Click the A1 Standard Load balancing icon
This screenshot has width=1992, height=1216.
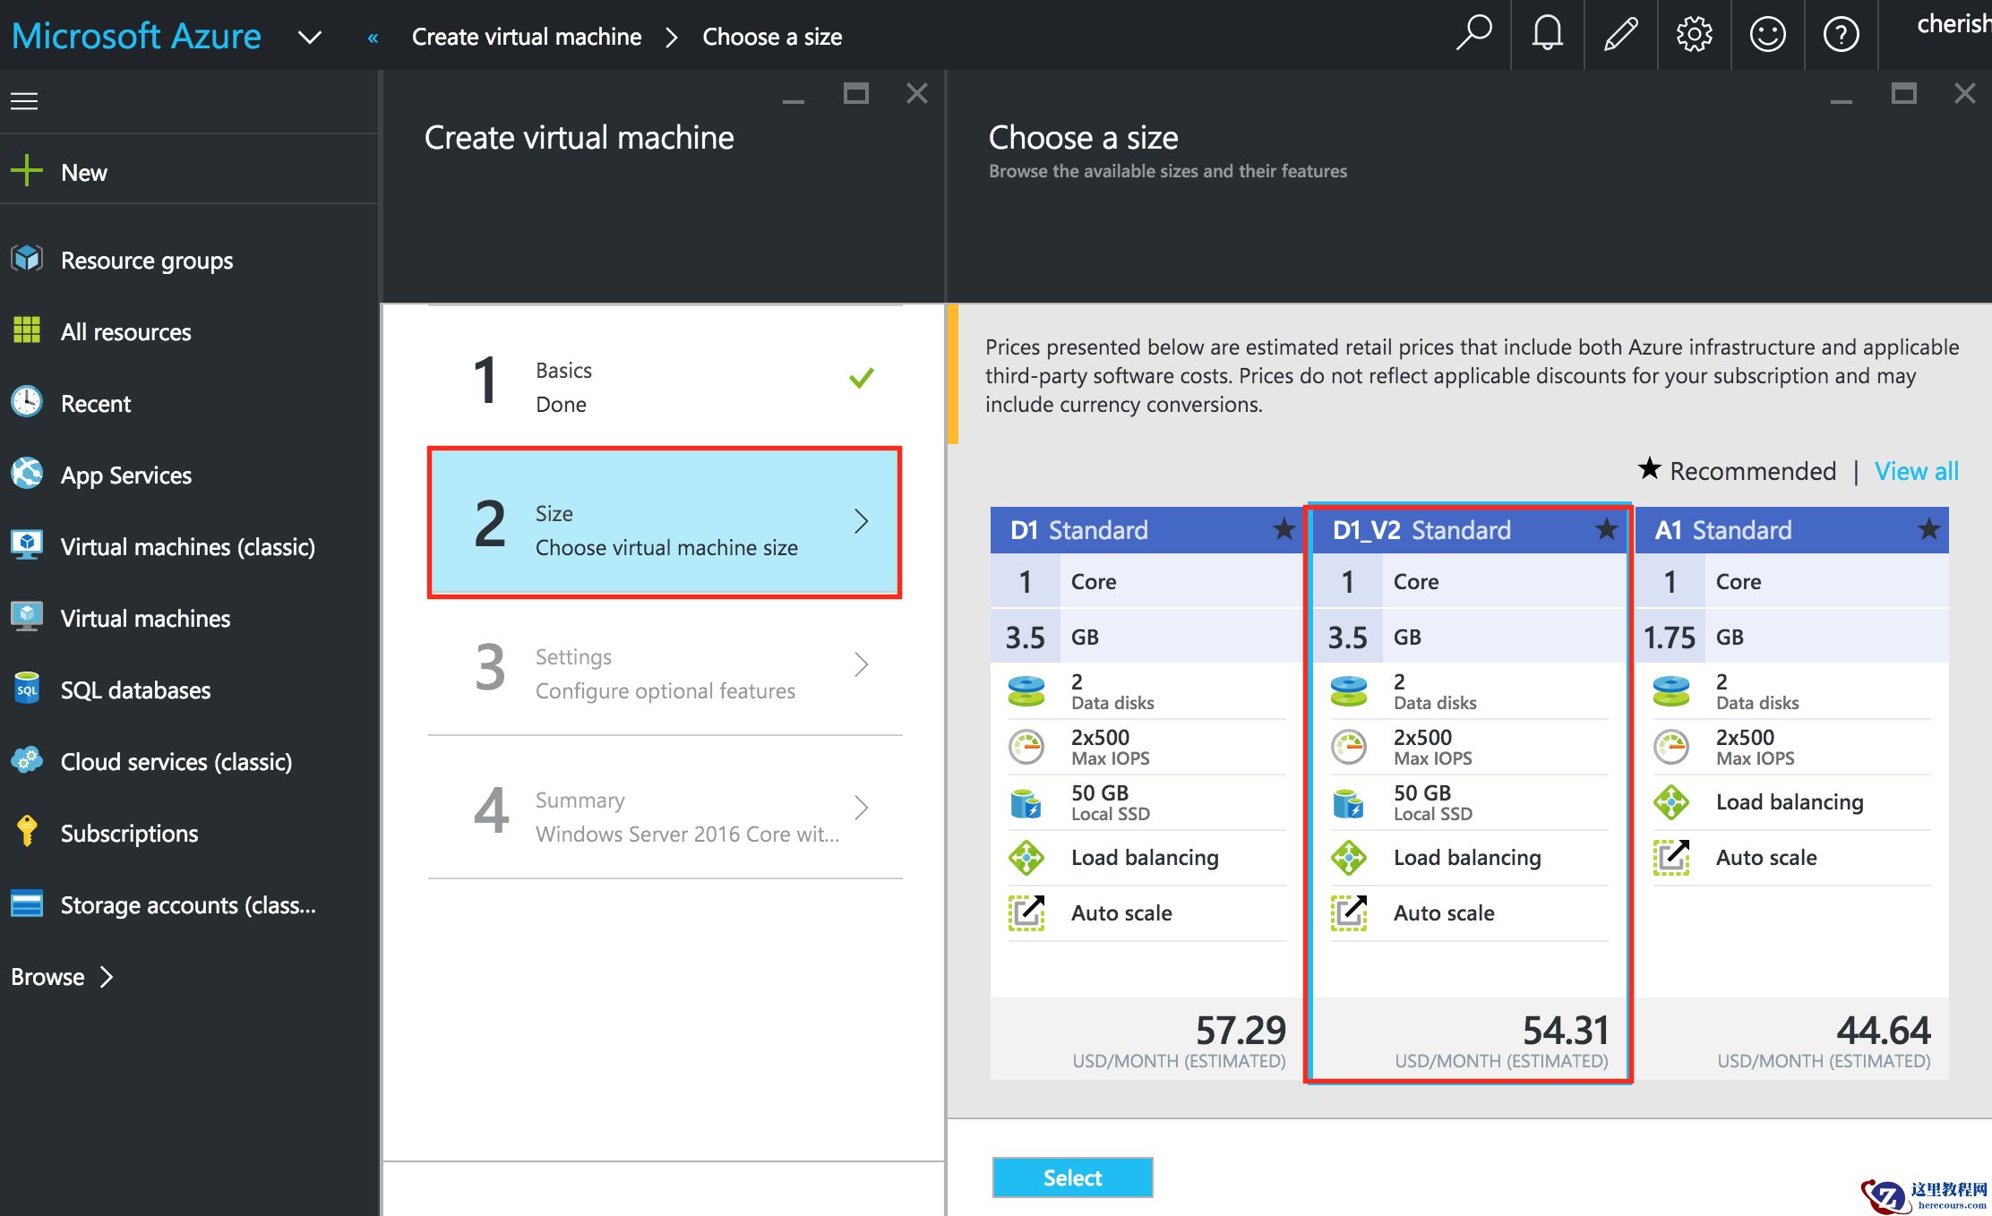[x=1671, y=802]
